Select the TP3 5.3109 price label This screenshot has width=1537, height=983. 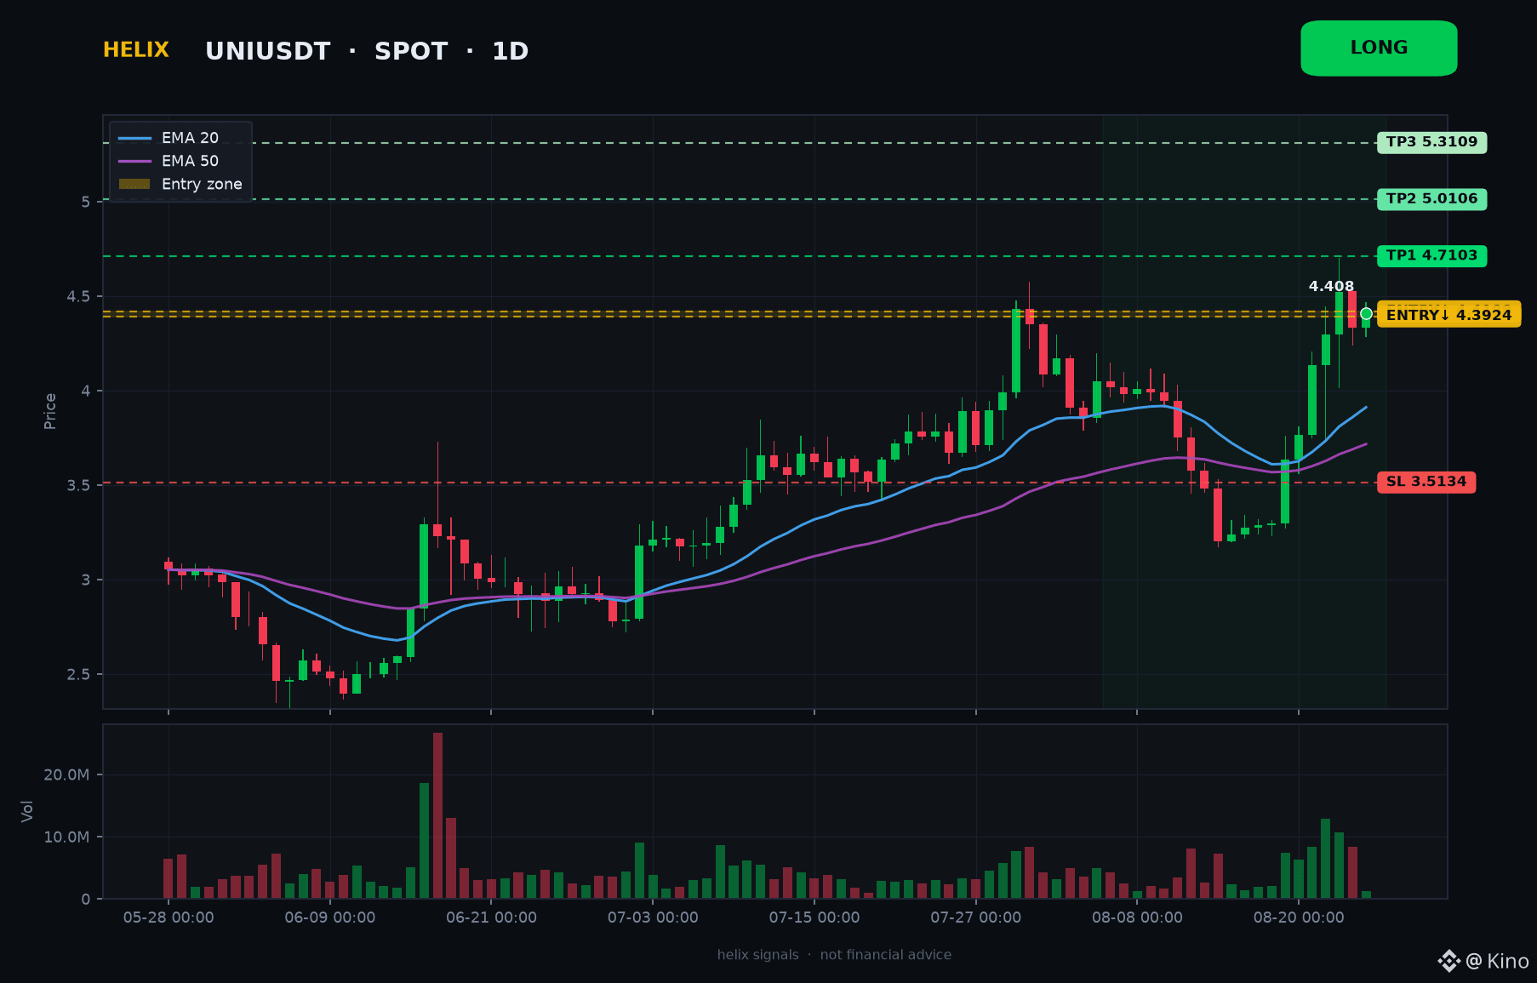pyautogui.click(x=1431, y=142)
